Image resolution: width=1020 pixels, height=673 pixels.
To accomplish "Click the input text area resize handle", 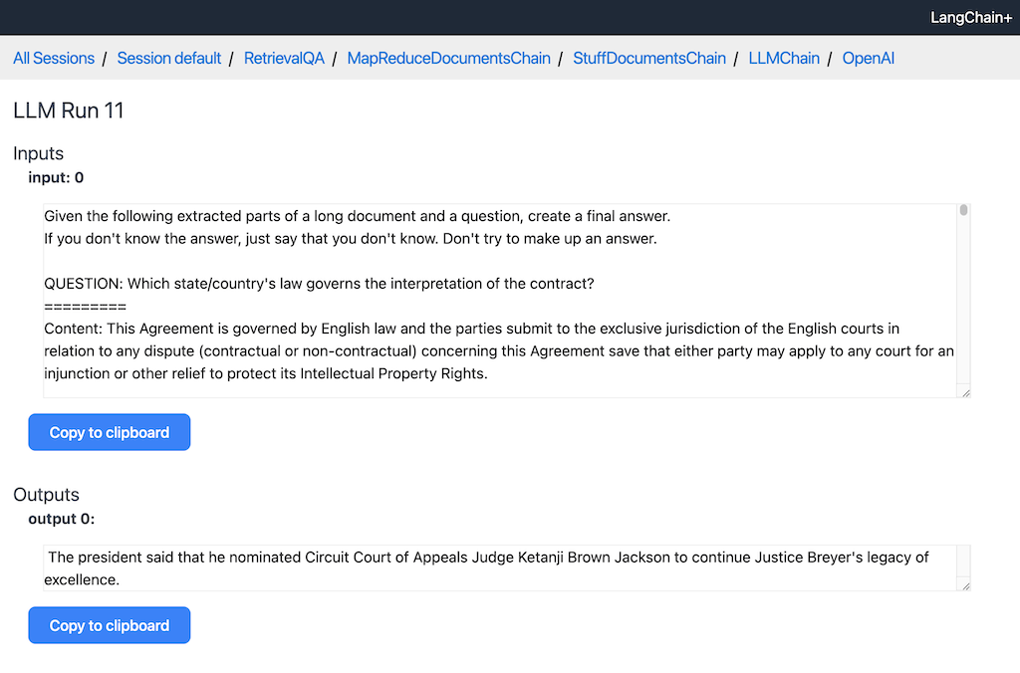I will pos(965,392).
